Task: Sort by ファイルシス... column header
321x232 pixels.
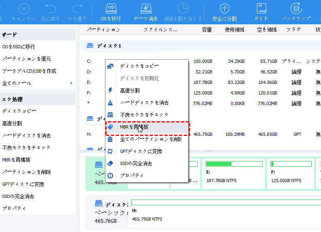Action: click(161, 30)
